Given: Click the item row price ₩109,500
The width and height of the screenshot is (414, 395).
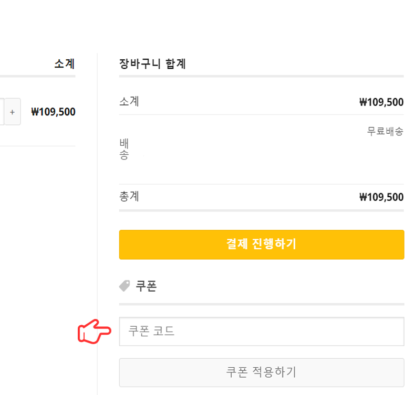Looking at the screenshot, I should pos(53,112).
